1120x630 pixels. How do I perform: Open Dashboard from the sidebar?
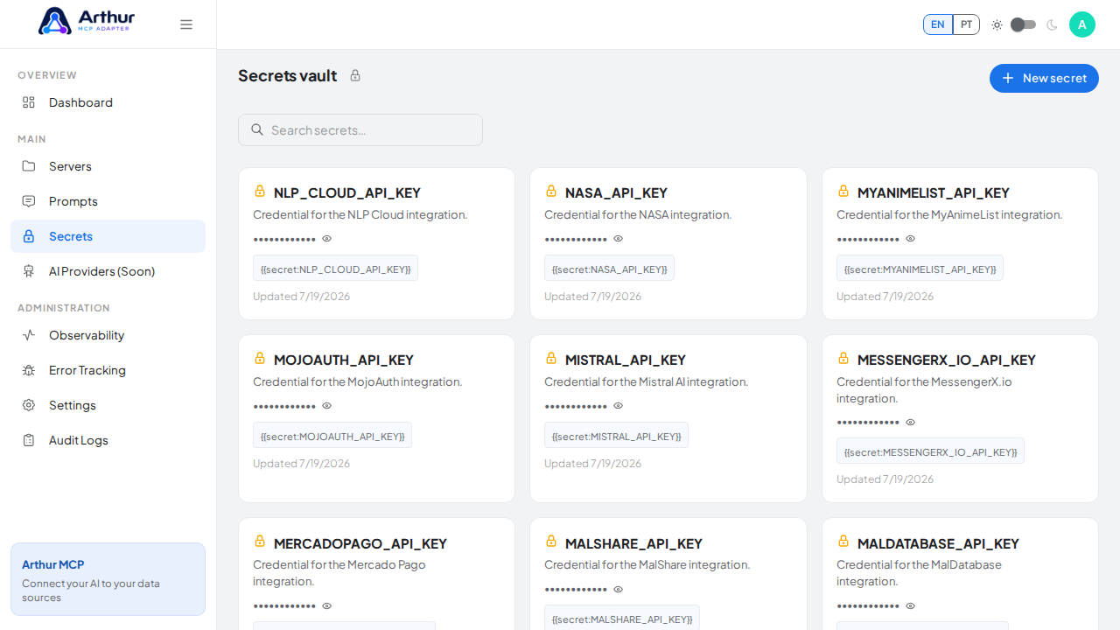108,102
